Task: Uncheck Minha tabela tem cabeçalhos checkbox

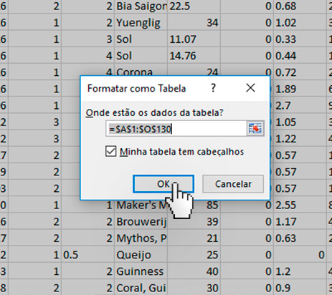Action: point(110,152)
